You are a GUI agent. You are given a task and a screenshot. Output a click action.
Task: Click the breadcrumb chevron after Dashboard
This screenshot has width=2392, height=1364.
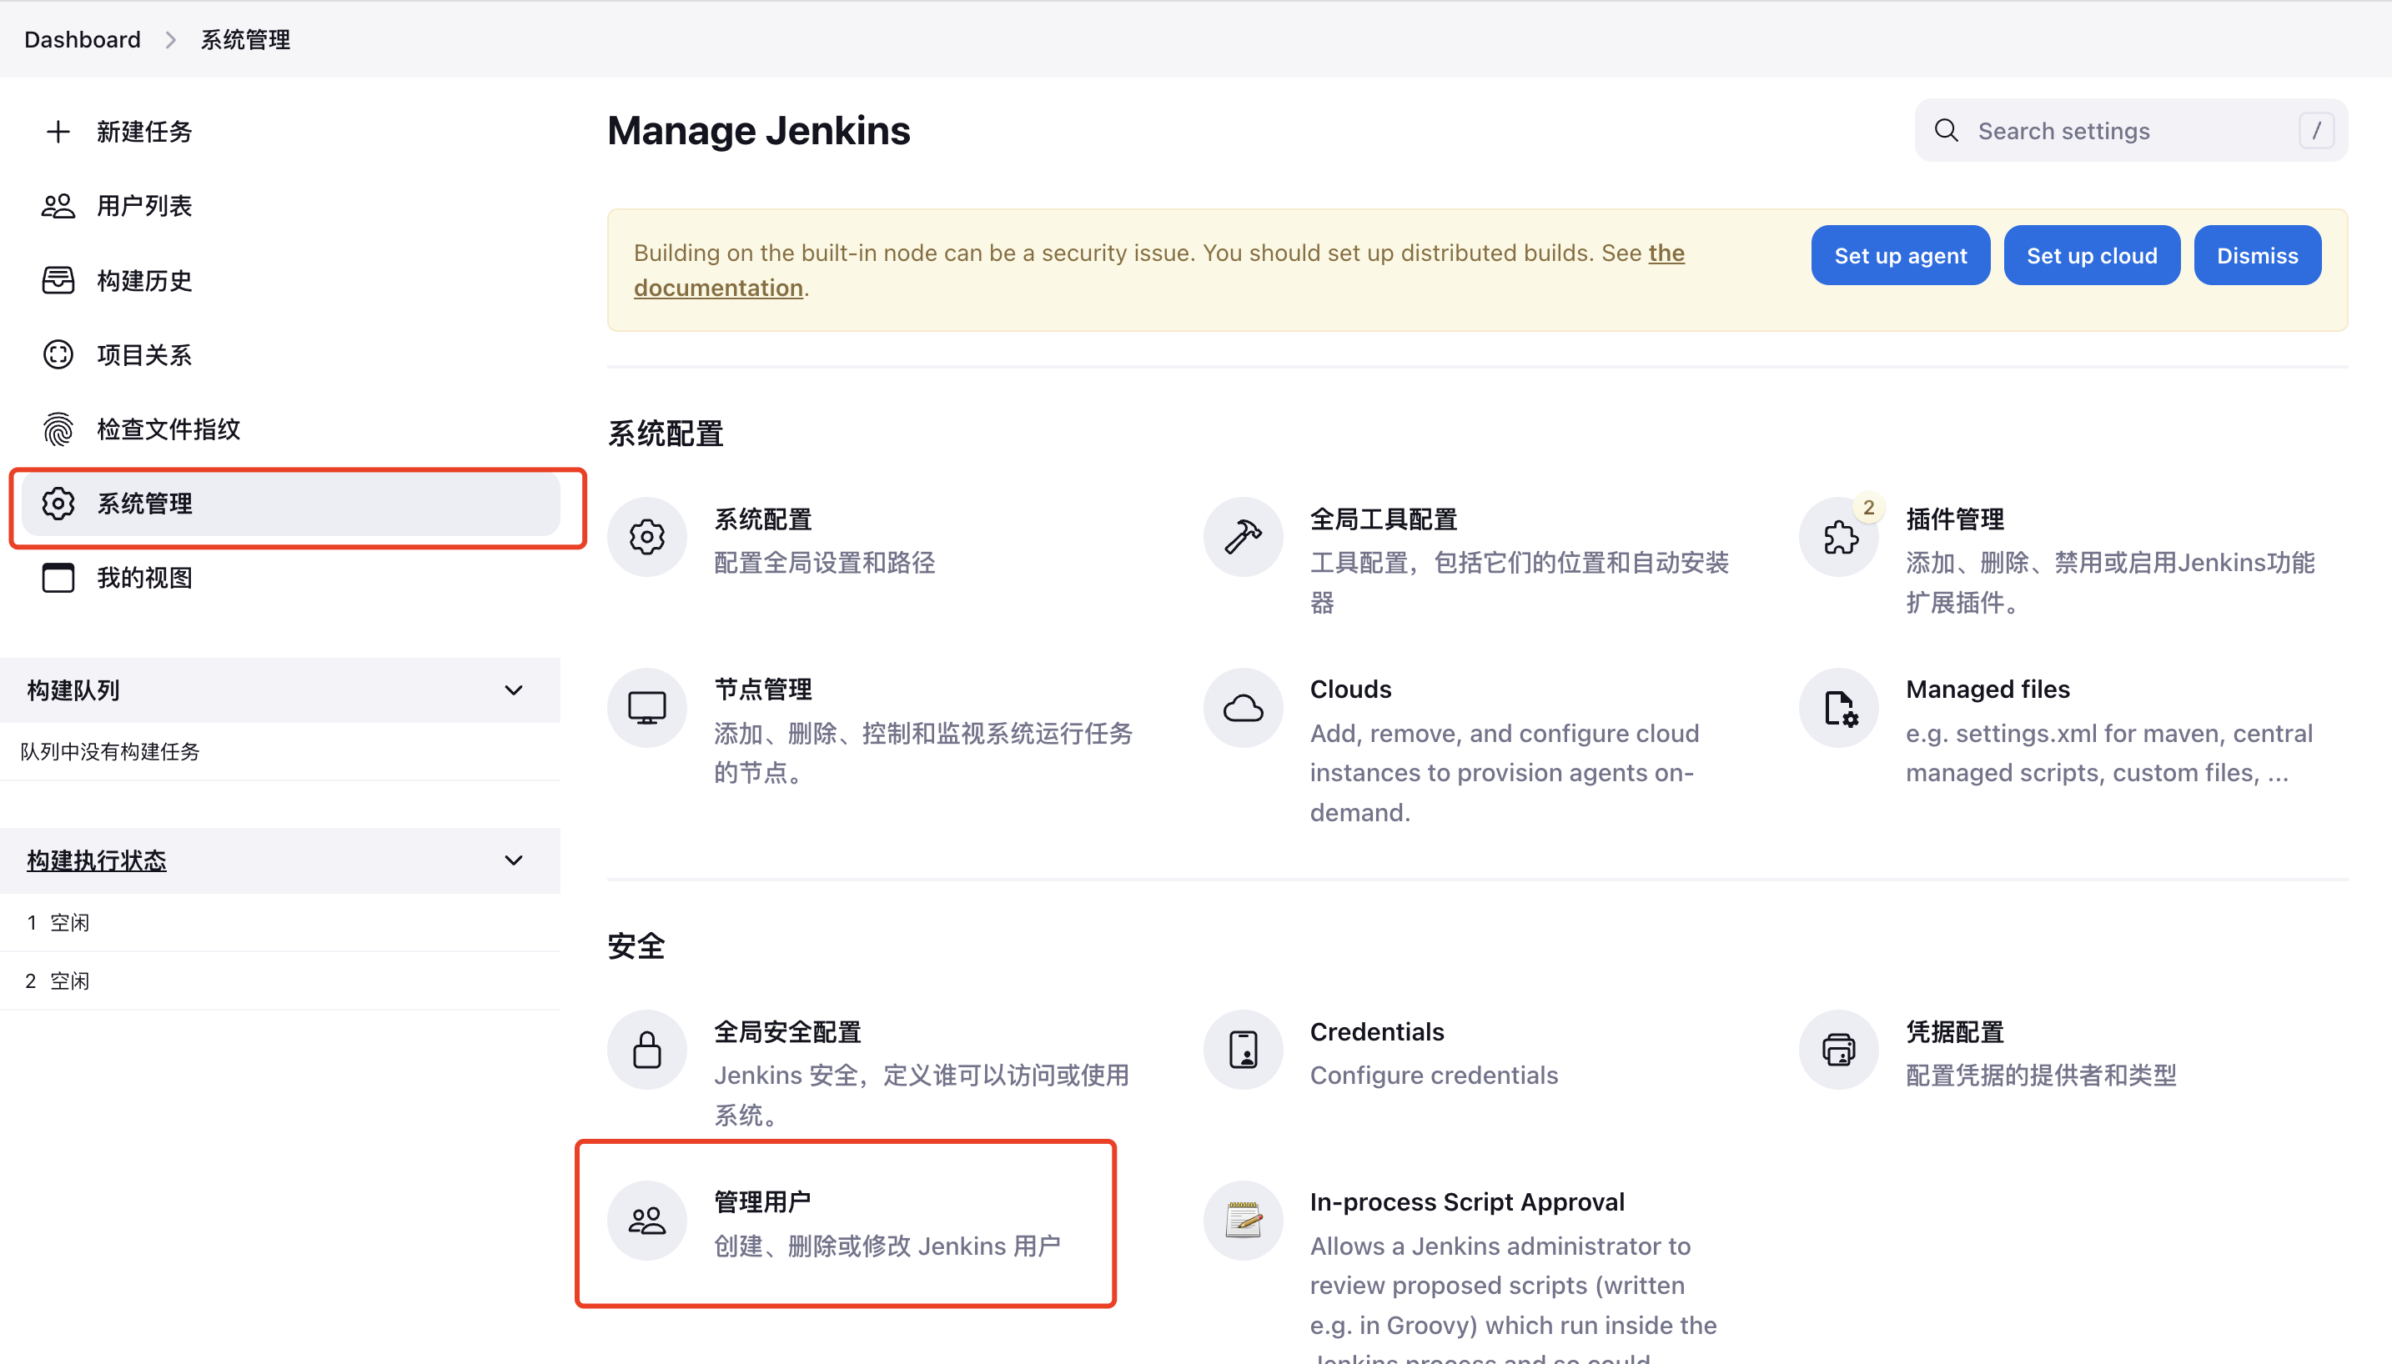(x=170, y=39)
